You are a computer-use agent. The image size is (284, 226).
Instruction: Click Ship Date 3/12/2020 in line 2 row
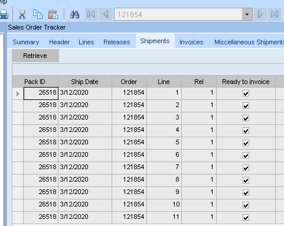point(85,106)
